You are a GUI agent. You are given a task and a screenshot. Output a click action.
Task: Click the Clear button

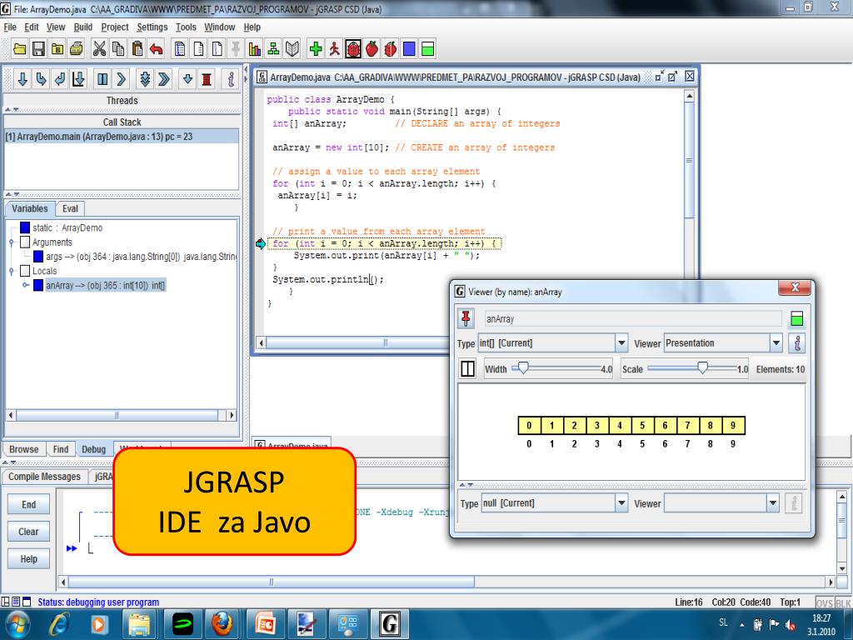[29, 532]
